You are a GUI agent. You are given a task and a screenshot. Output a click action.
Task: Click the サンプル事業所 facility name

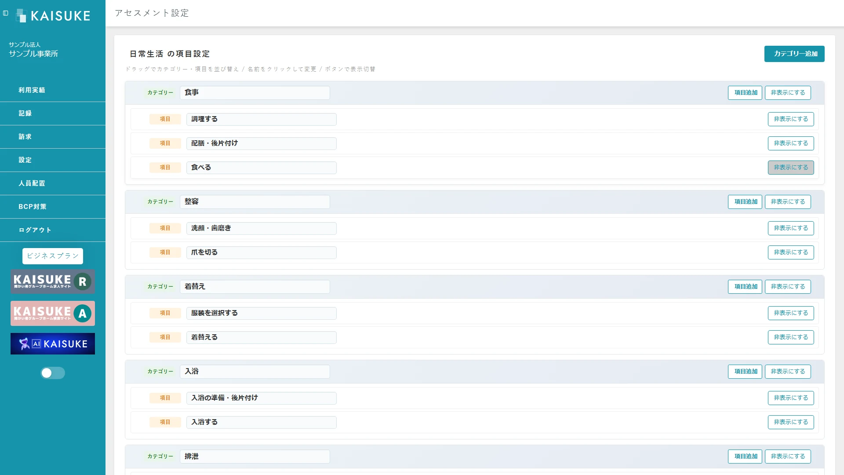[33, 54]
